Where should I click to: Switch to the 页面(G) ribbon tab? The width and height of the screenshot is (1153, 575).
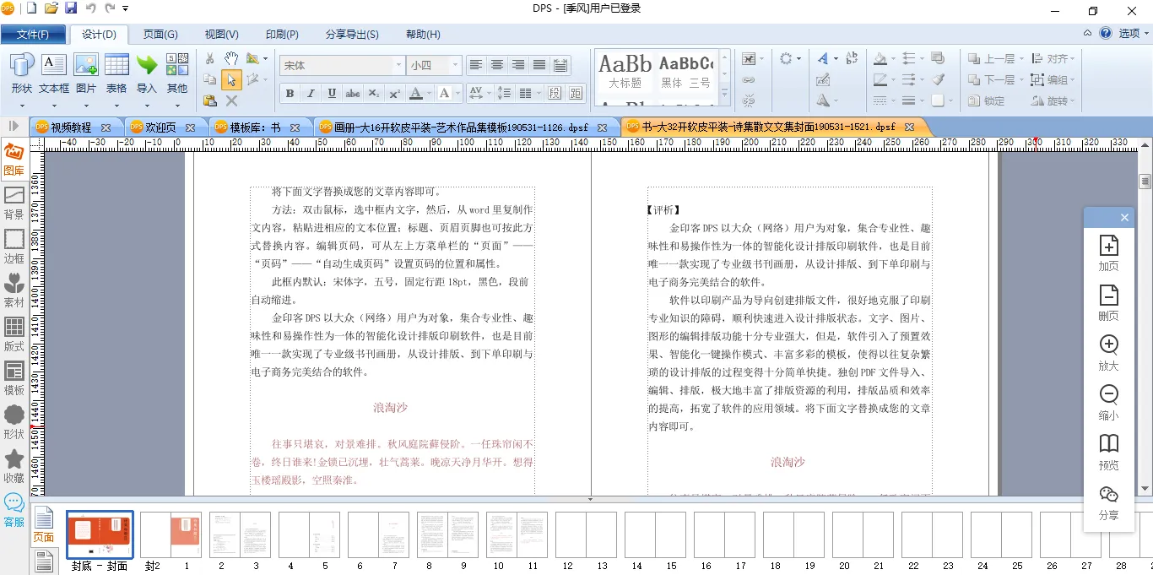point(160,35)
